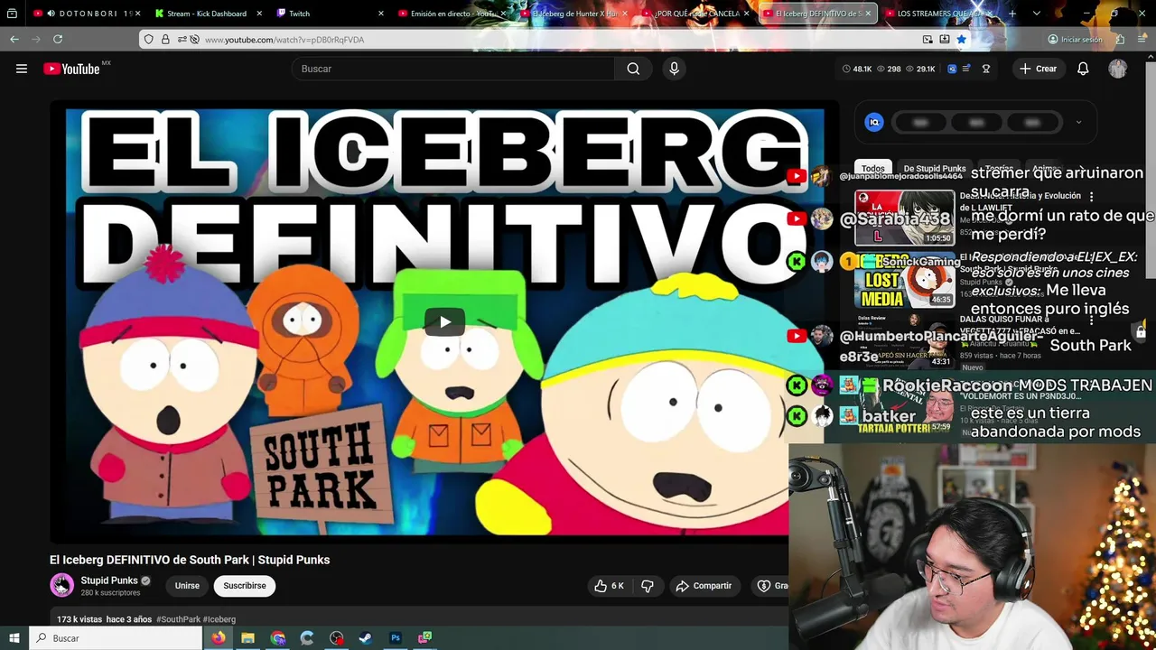Open the Stupid Punks channel avatar
This screenshot has width=1156, height=650.
click(61, 585)
